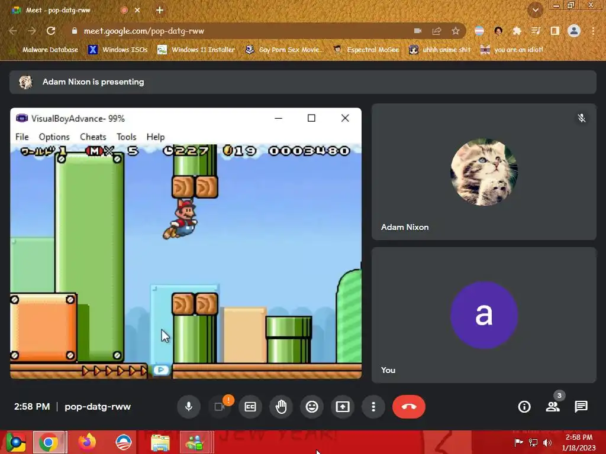Screen dimensions: 606x454
Task: Open Windows ISOs bookmark
Action: pyautogui.click(x=118, y=50)
